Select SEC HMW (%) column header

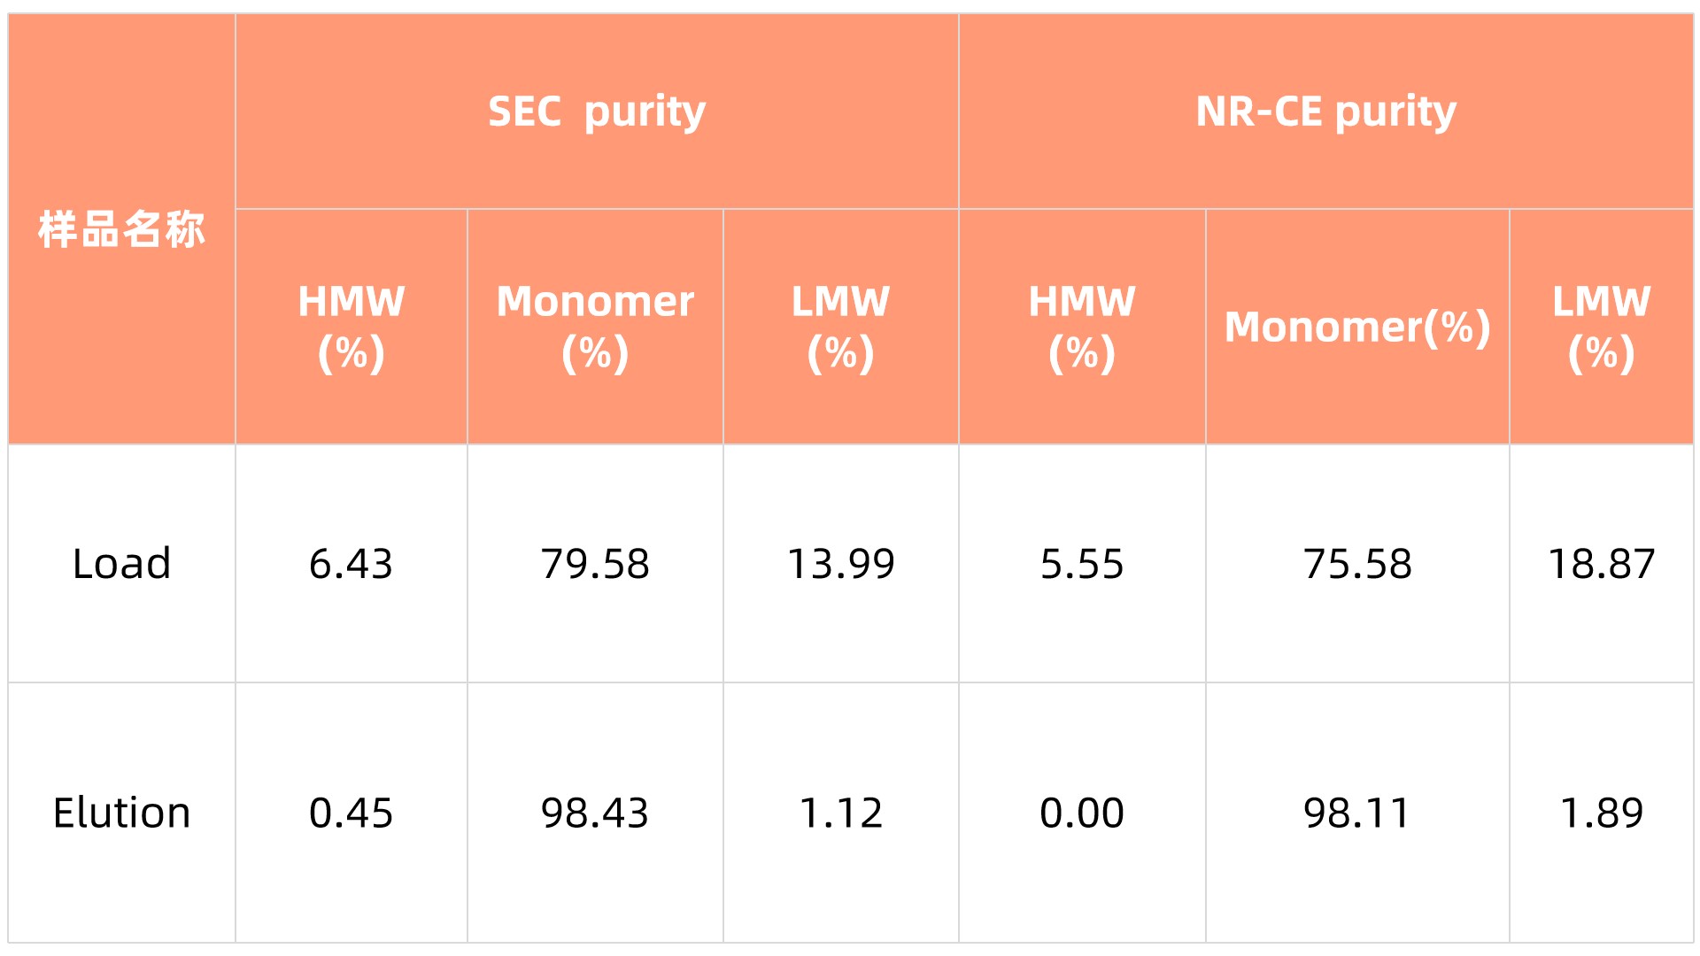(351, 327)
